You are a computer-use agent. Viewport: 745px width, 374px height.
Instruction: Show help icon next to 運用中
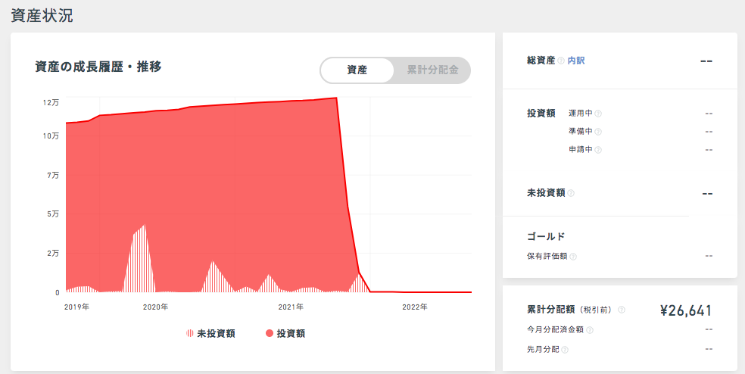tap(598, 114)
